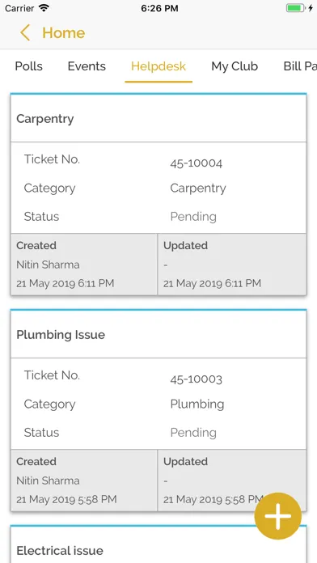Switch to the Events tab
Screen dimensions: 317x563
pyautogui.click(x=87, y=66)
